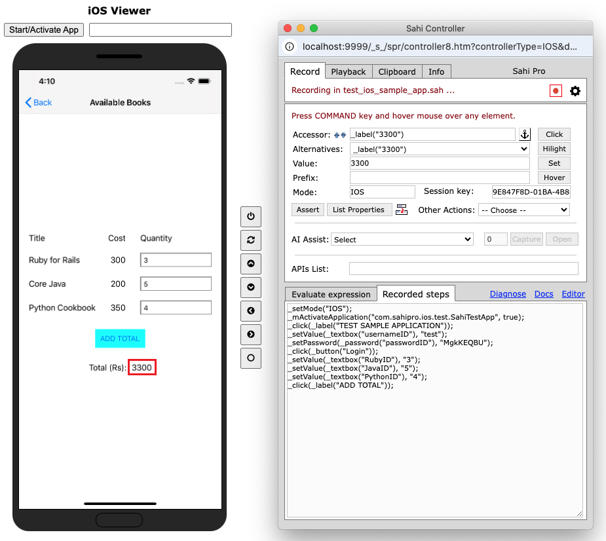Click the anchor icon next to Accessor
This screenshot has height=541, width=606.
point(525,134)
